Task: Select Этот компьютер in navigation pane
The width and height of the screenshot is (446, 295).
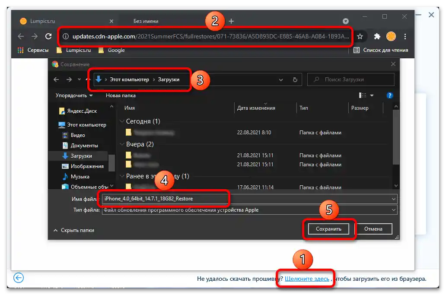Action: (82, 125)
